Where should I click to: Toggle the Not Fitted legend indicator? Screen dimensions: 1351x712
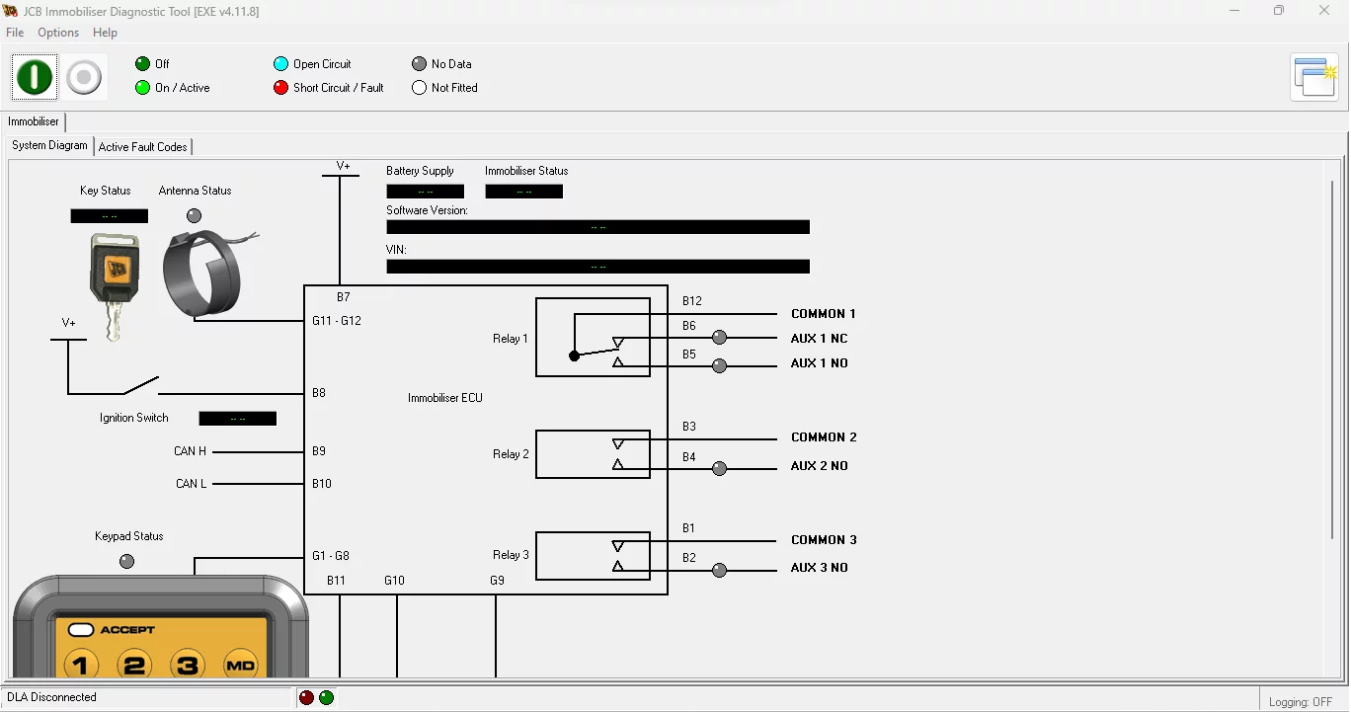419,87
